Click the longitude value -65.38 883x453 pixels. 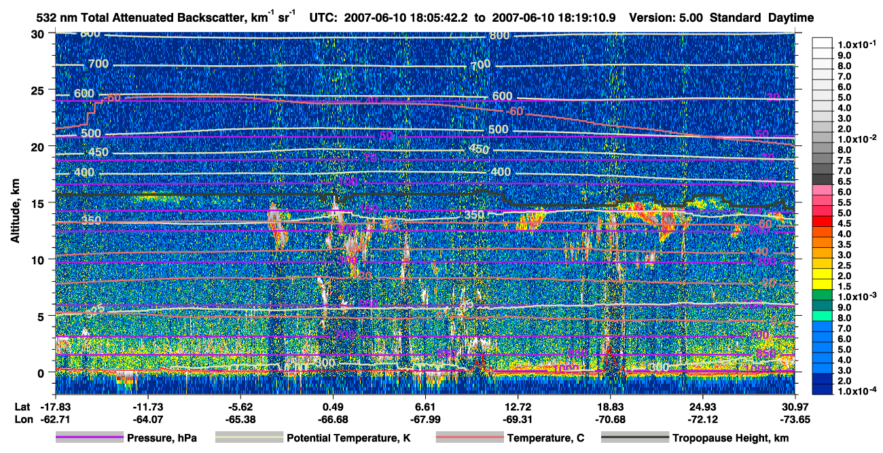240,419
